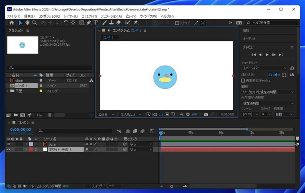Image resolution: width=305 pixels, height=193 pixels.
Task: Click the shy layers hide icon in timeline
Action: click(x=128, y=131)
